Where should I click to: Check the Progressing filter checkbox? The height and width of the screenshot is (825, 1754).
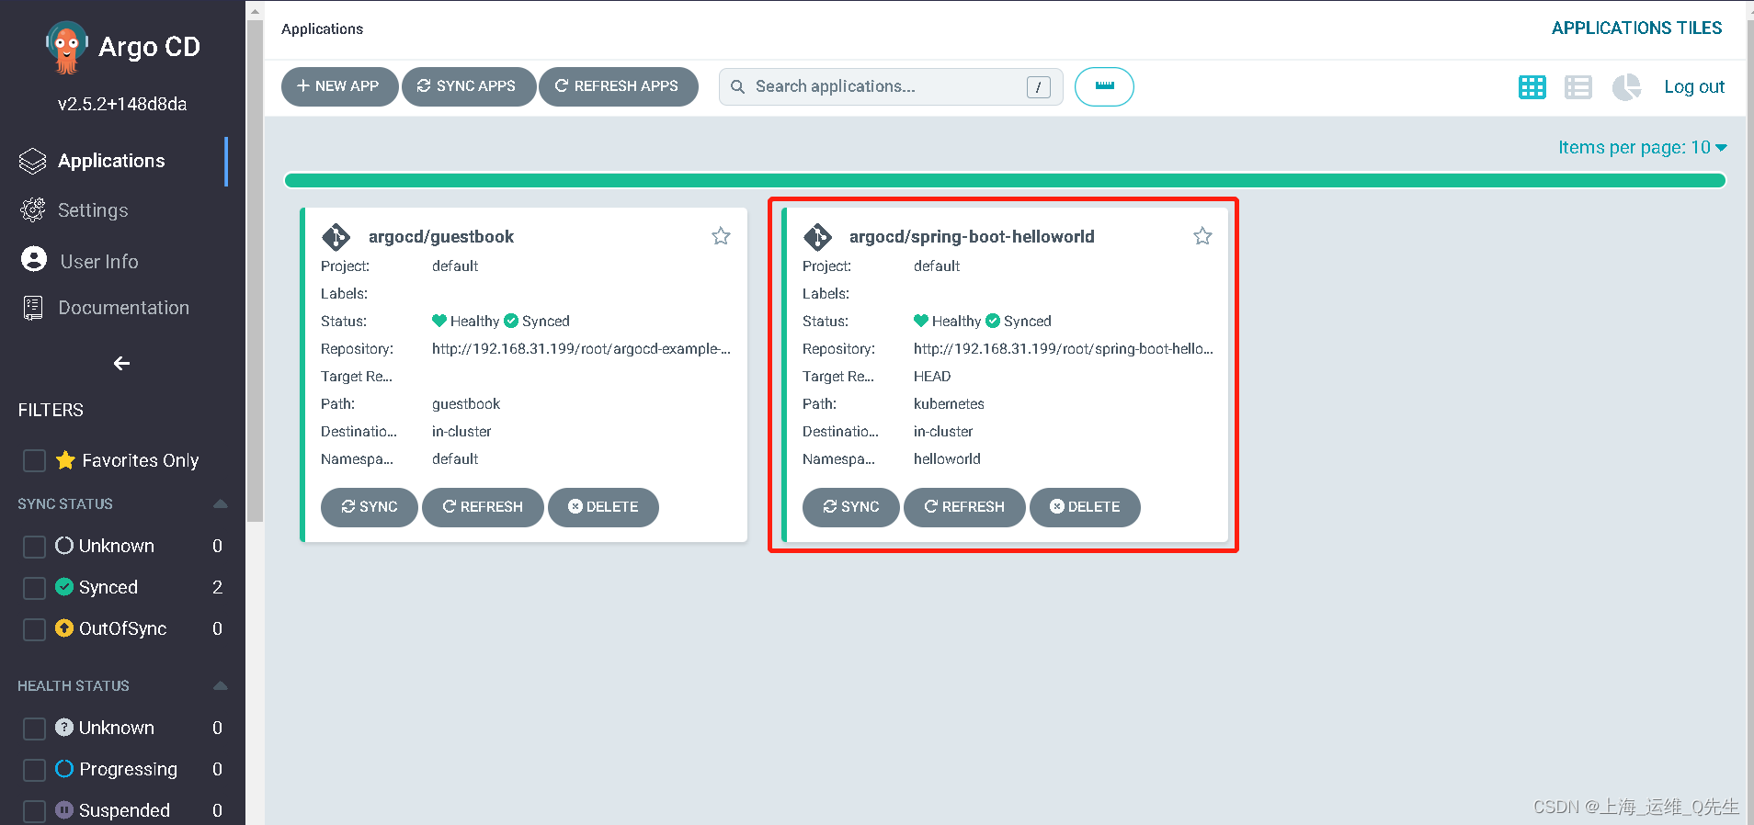[34, 770]
